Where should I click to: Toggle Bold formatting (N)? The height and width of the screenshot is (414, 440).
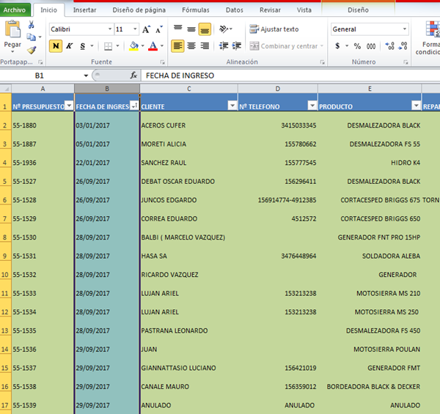click(56, 46)
